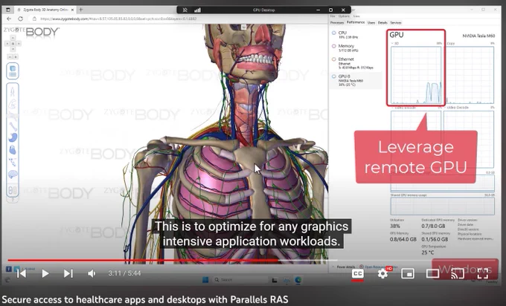Open the Video Decode graph dropdown
The height and width of the screenshot is (306, 506).
456,107
